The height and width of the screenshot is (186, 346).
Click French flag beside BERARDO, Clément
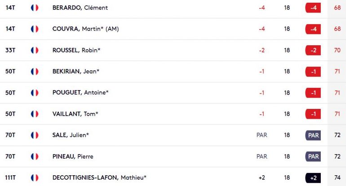pyautogui.click(x=35, y=8)
